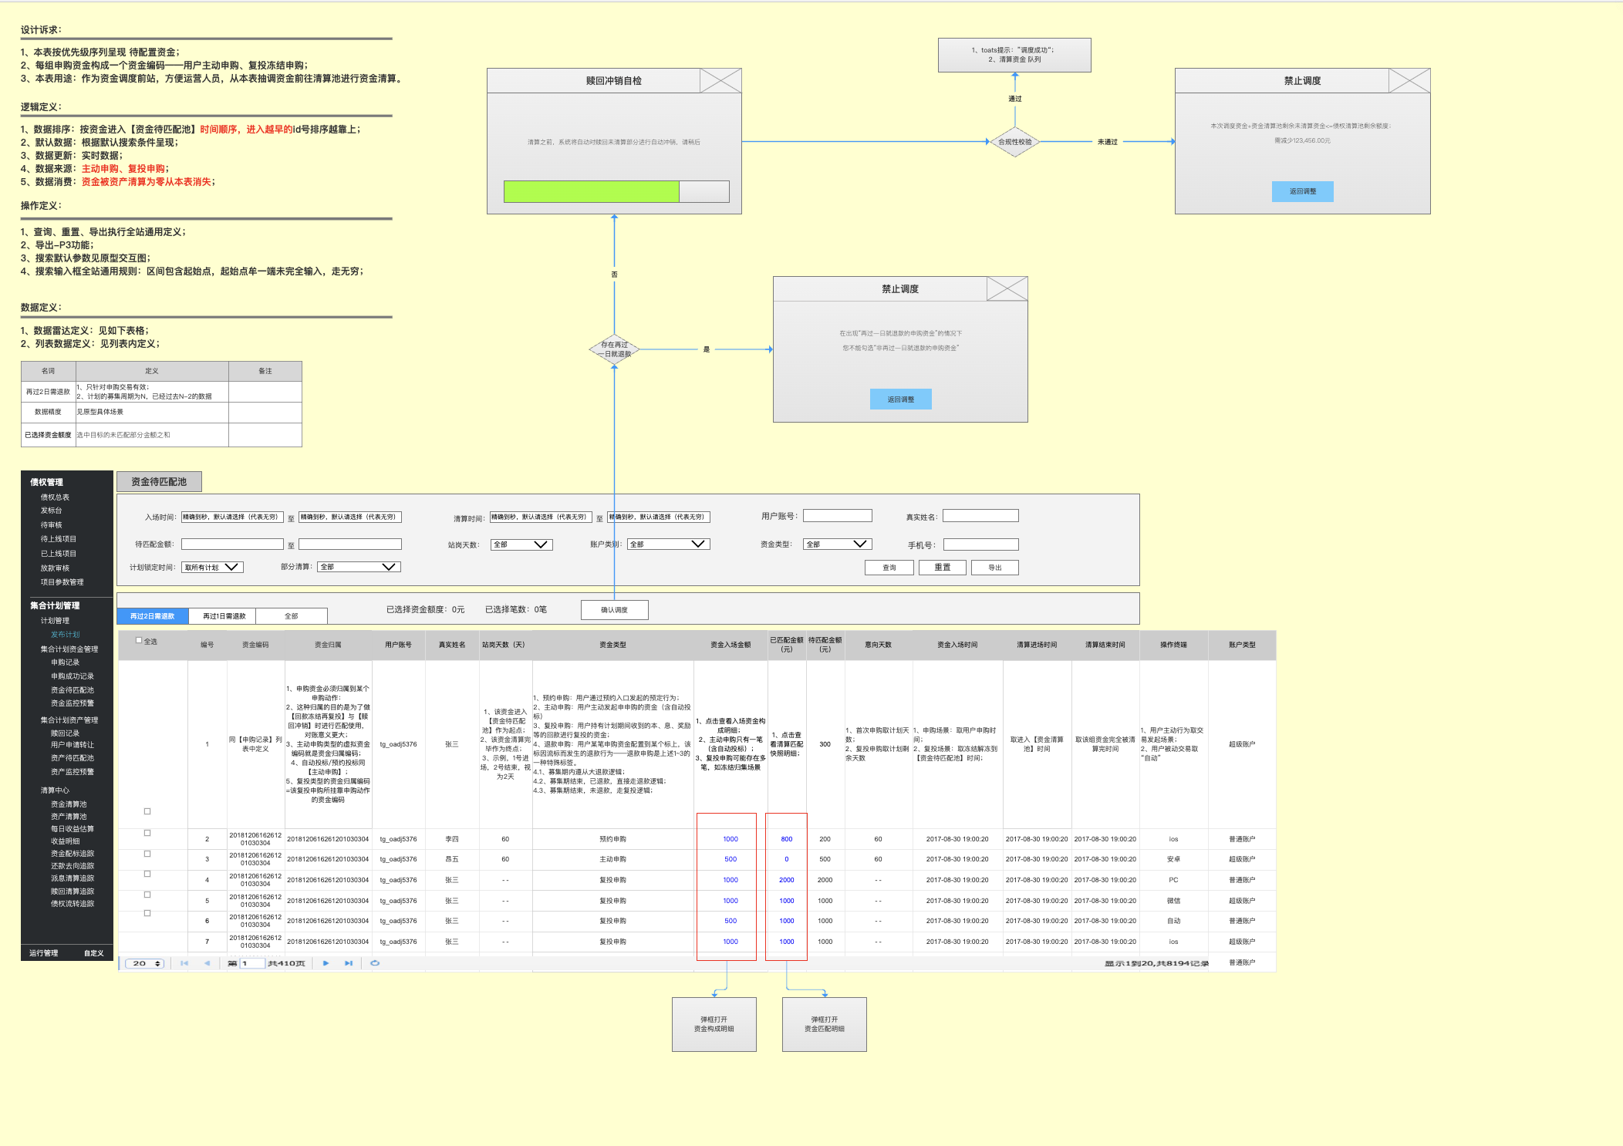Select the 资金待匹配池 page tab
The height and width of the screenshot is (1146, 1623).
coord(159,482)
